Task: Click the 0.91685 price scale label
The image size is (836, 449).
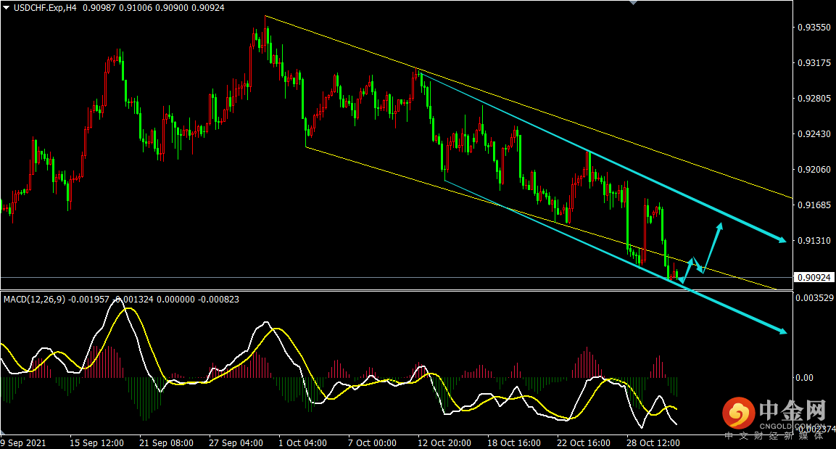Action: (814, 205)
